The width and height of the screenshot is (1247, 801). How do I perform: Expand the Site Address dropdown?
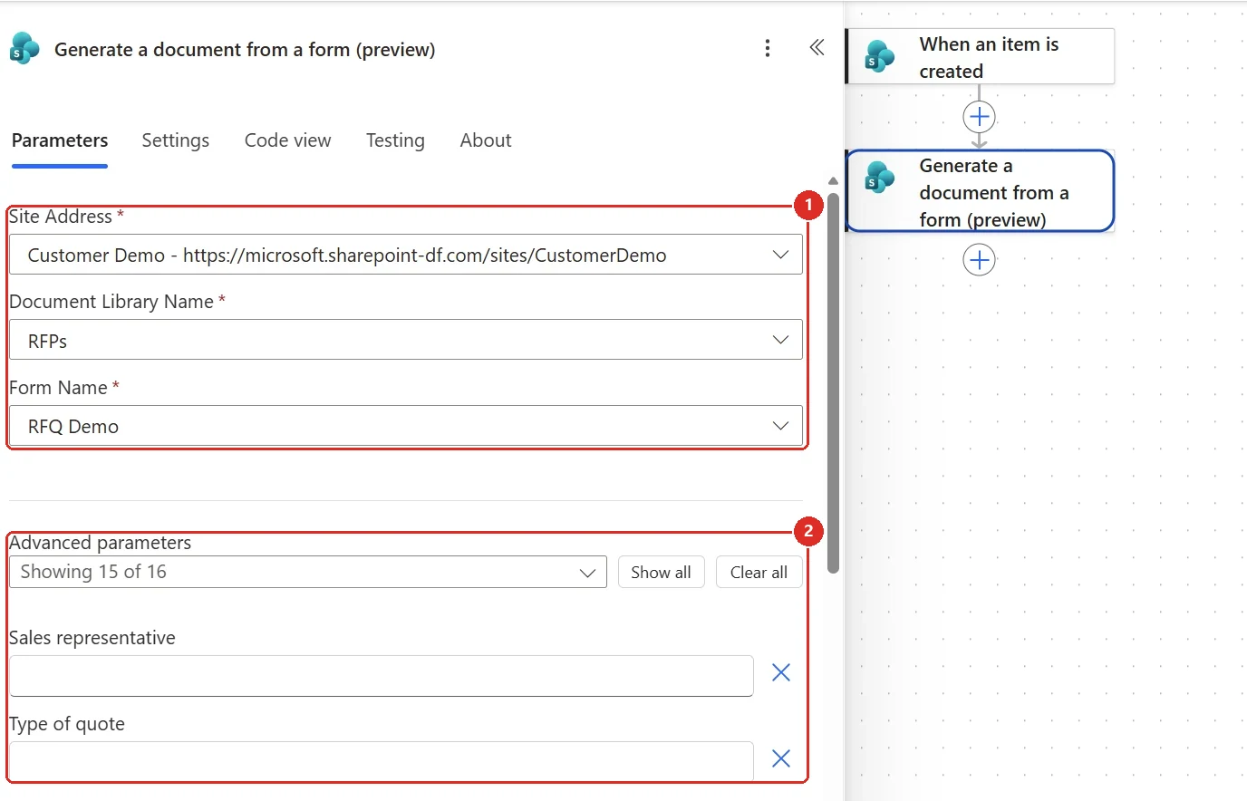(406, 255)
